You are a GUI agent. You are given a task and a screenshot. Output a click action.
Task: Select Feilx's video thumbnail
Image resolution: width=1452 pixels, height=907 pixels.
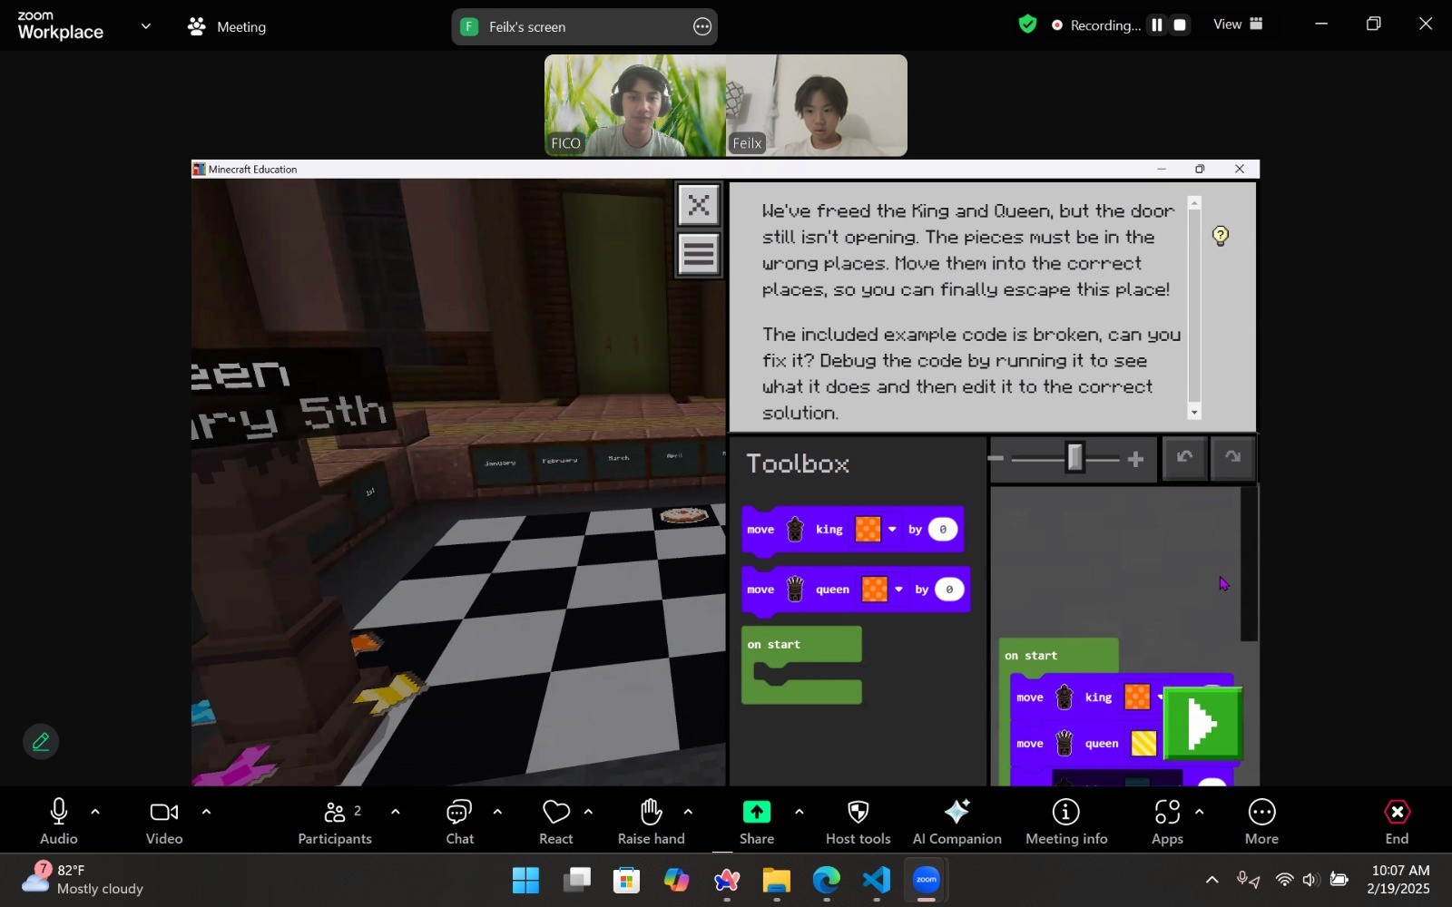pyautogui.click(x=817, y=105)
